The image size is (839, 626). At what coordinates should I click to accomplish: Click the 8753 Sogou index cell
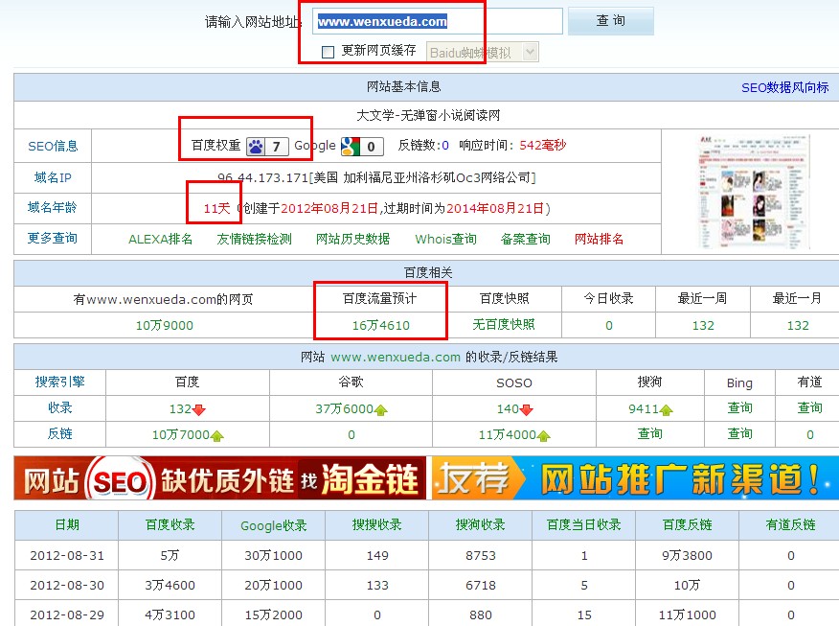(481, 556)
